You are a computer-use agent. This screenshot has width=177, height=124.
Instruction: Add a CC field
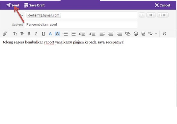point(151,15)
